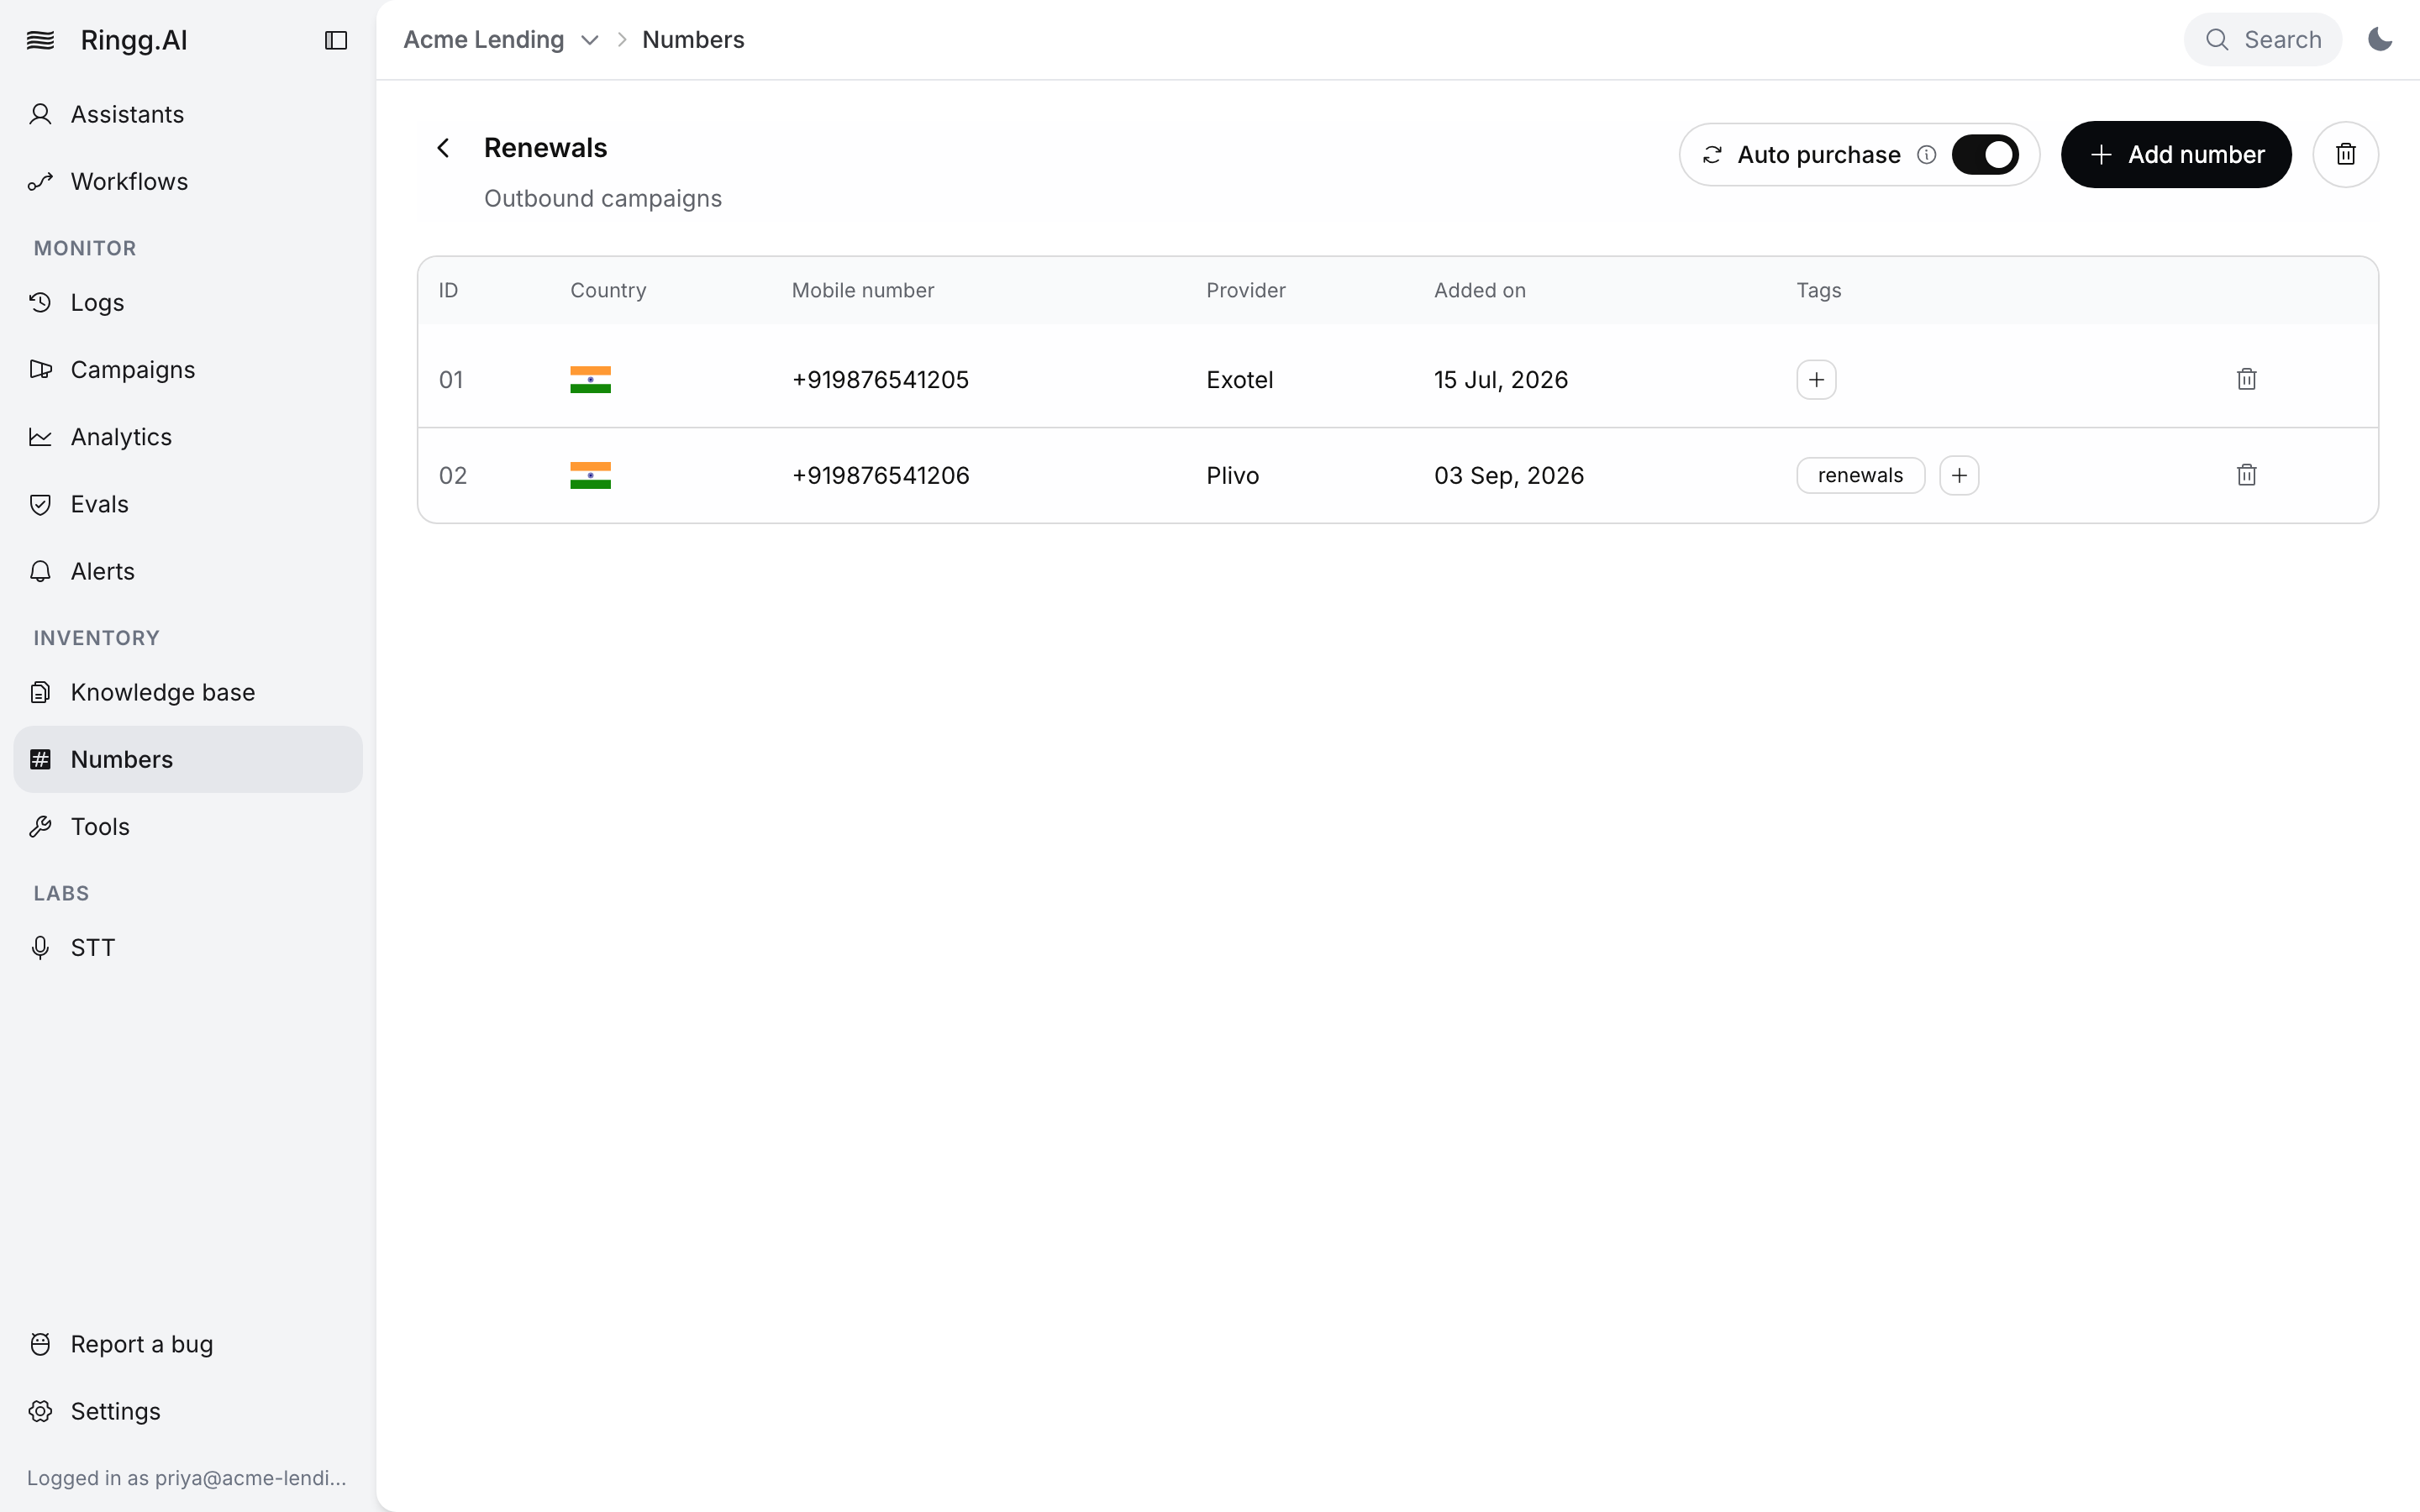Open Knowledge base
The height and width of the screenshot is (1512, 2420).
188,692
